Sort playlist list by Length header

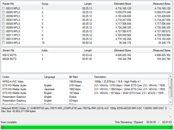coord(73,4)
